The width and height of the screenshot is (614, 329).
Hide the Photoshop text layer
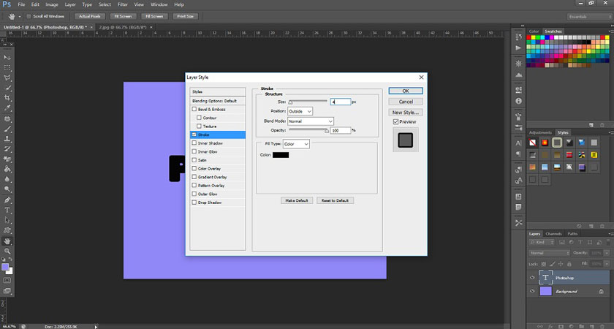click(532, 278)
